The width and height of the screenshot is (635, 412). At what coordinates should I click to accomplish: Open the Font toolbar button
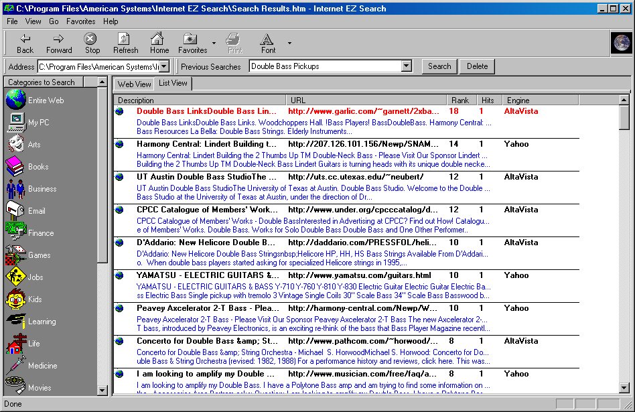click(x=268, y=44)
